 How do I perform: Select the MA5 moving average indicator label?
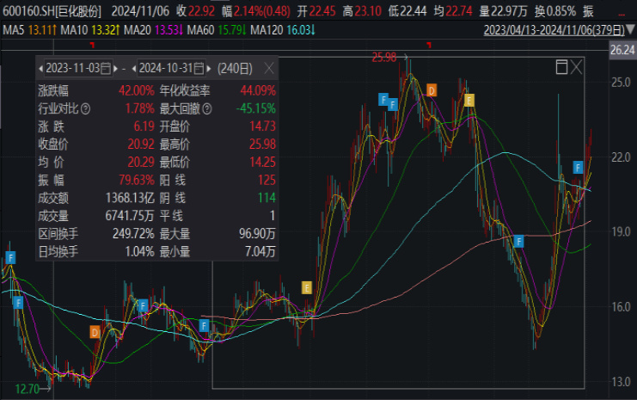(13, 31)
